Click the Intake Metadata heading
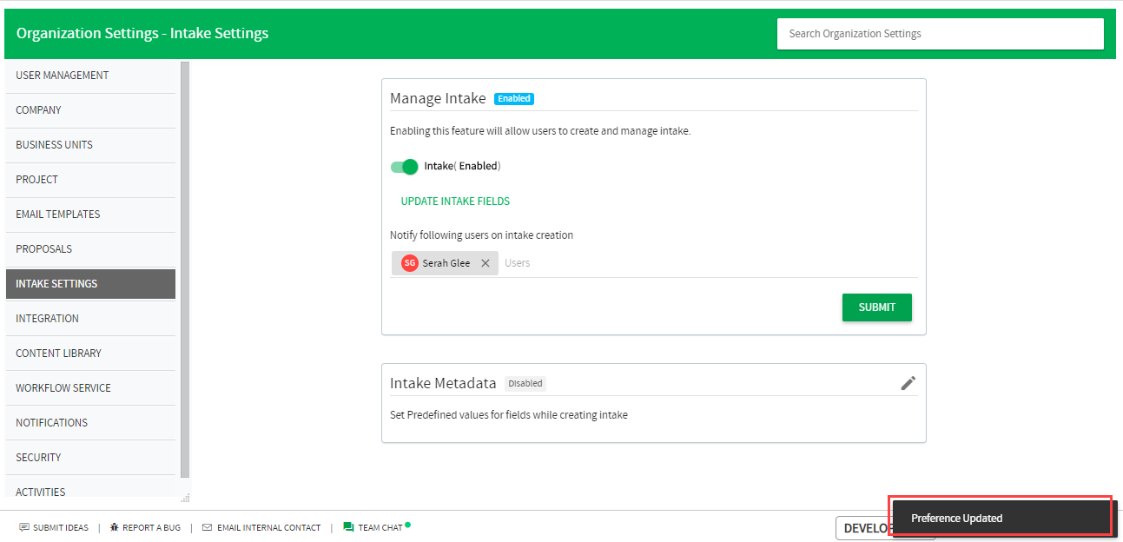The width and height of the screenshot is (1123, 542). (x=443, y=383)
